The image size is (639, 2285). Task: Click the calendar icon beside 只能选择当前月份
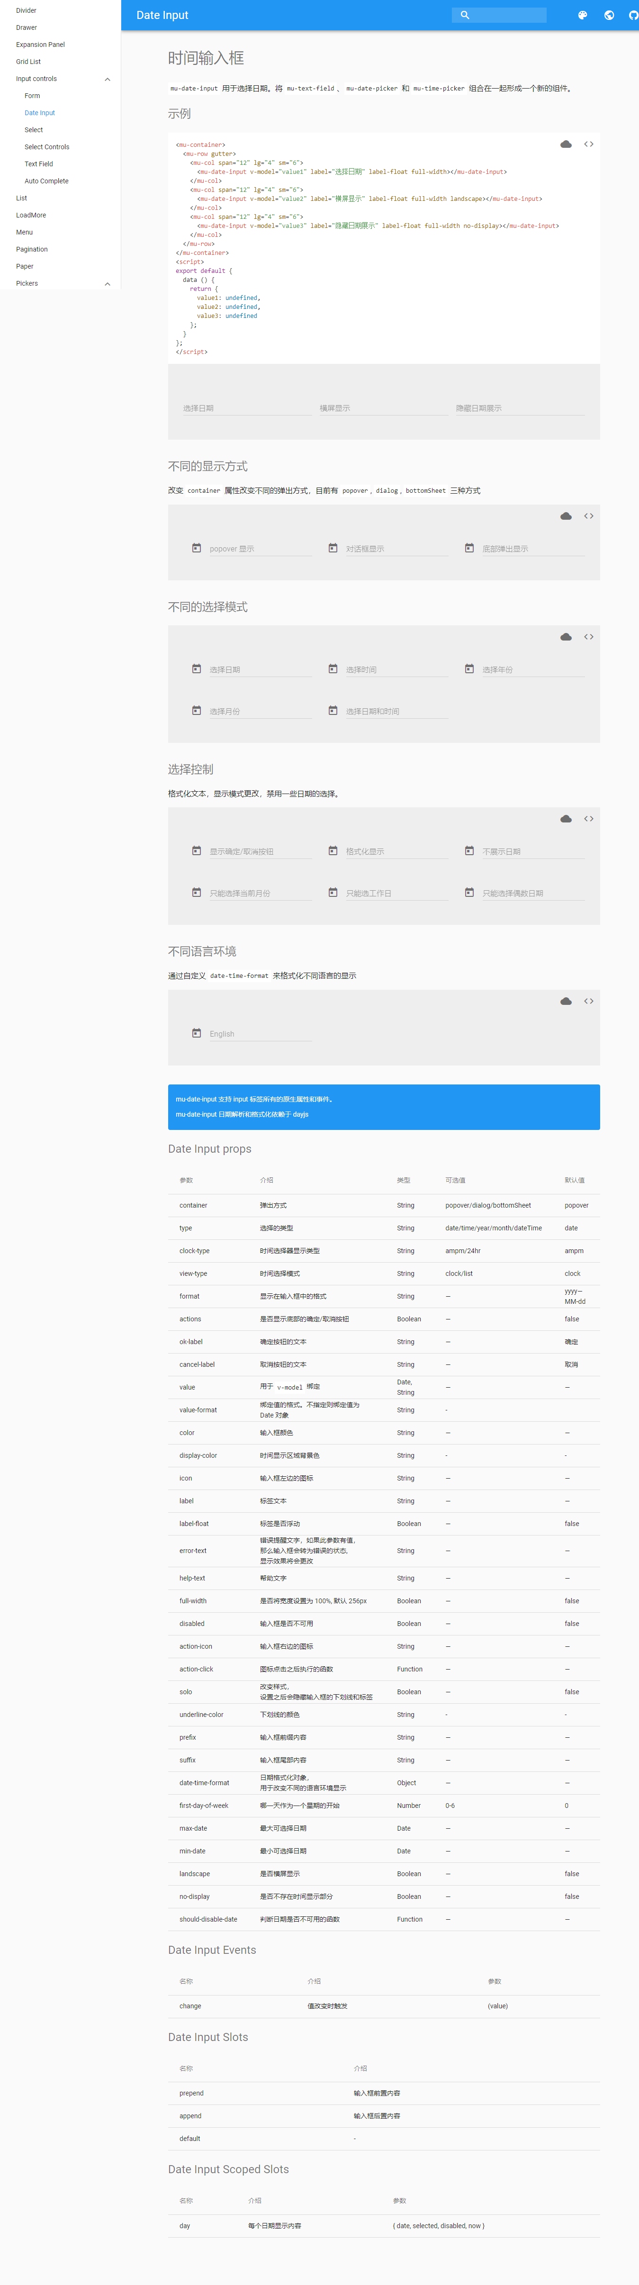click(x=197, y=893)
